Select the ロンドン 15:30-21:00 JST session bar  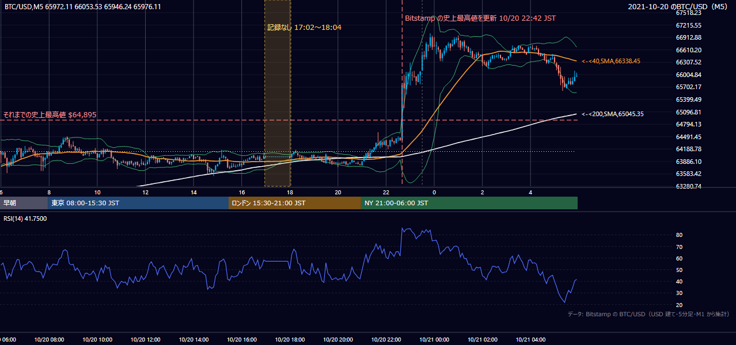pyautogui.click(x=295, y=203)
